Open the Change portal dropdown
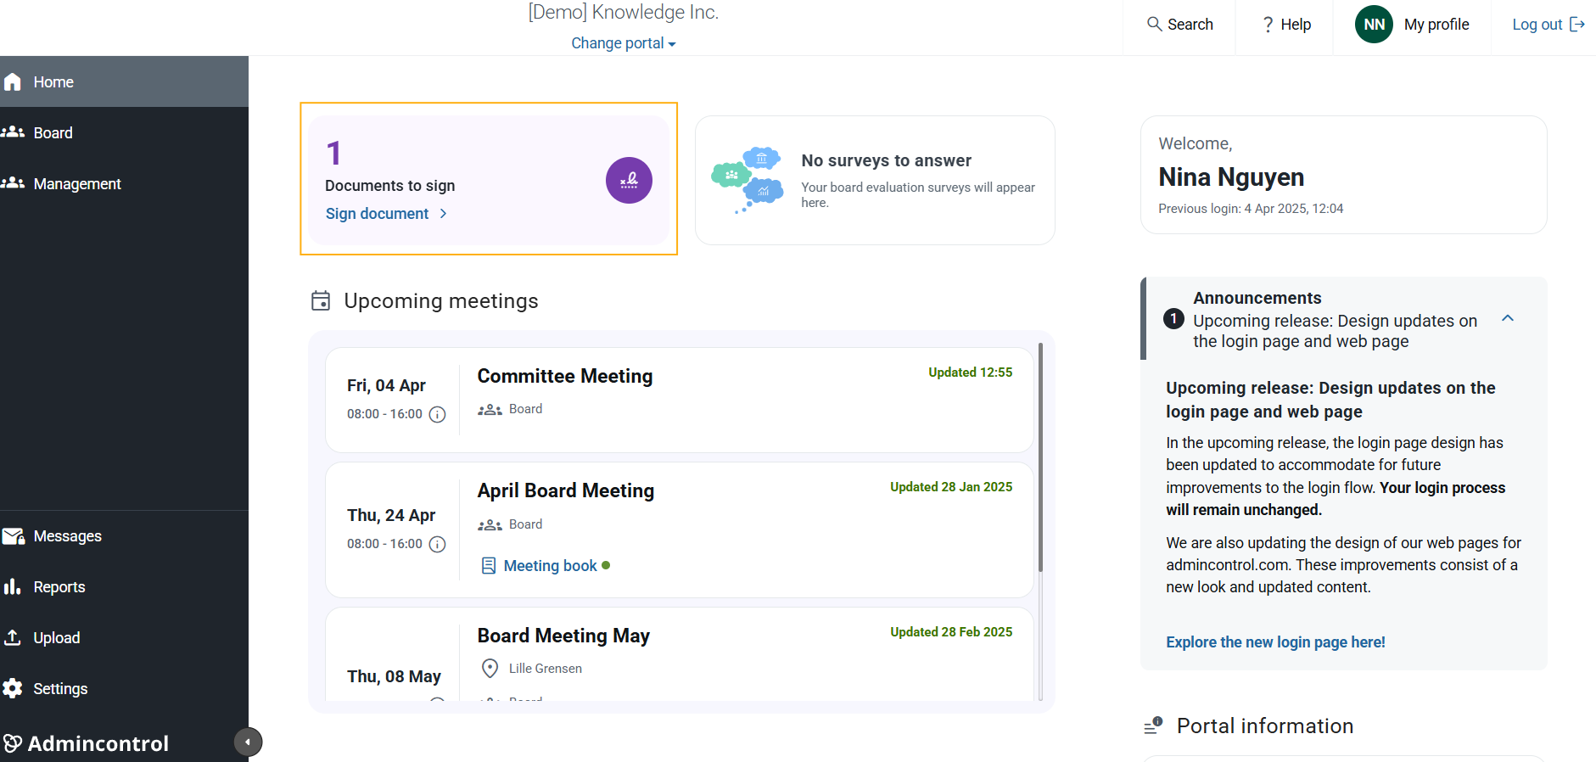This screenshot has height=762, width=1596. [624, 43]
